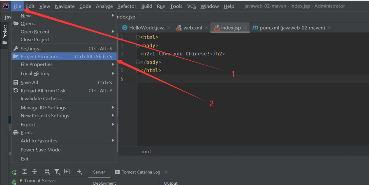Click the File menu in the menu bar
This screenshot has width=369, height=185.
tap(17, 6)
